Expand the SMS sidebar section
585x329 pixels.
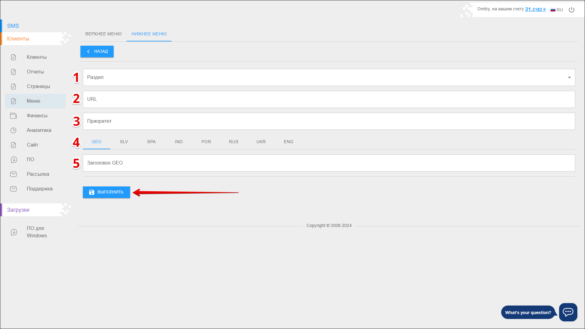(13, 26)
